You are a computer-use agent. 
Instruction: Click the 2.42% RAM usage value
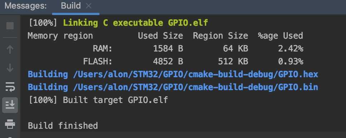click(x=291, y=49)
